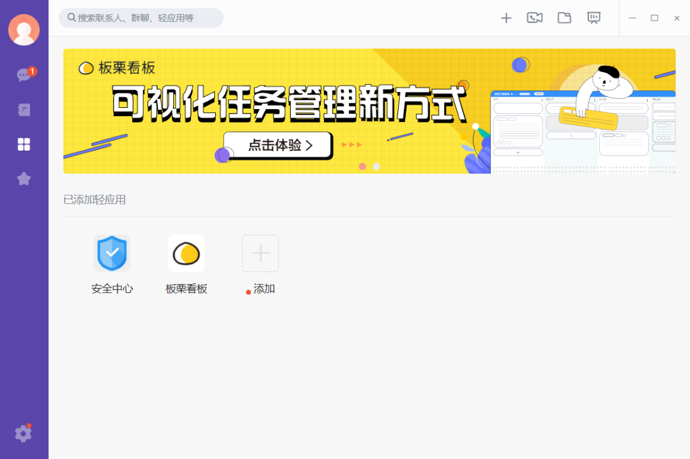Select the second banner carousel dot
Screen dimensions: 690x459
[x=376, y=166]
